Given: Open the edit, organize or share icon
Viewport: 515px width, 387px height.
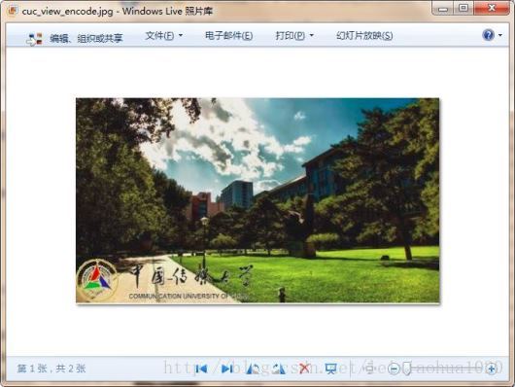Looking at the screenshot, I should [x=34, y=39].
